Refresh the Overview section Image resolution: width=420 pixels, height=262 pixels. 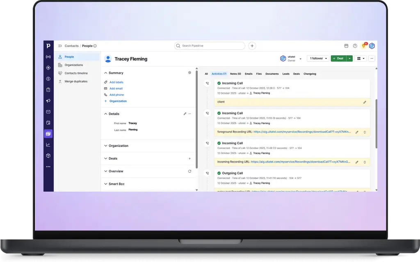(189, 171)
